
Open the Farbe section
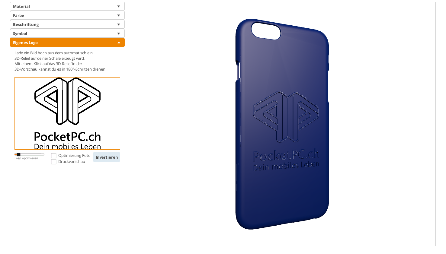click(x=67, y=15)
